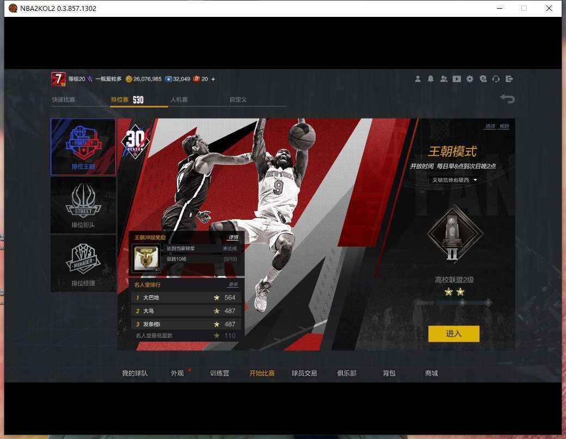Select 排位王朝 Fantasy mode card

83,147
